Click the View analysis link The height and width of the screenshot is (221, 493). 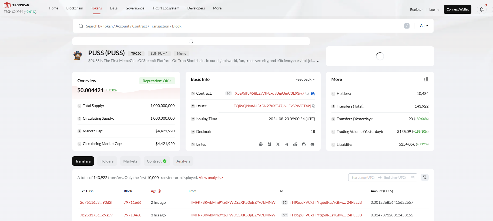pos(211,178)
